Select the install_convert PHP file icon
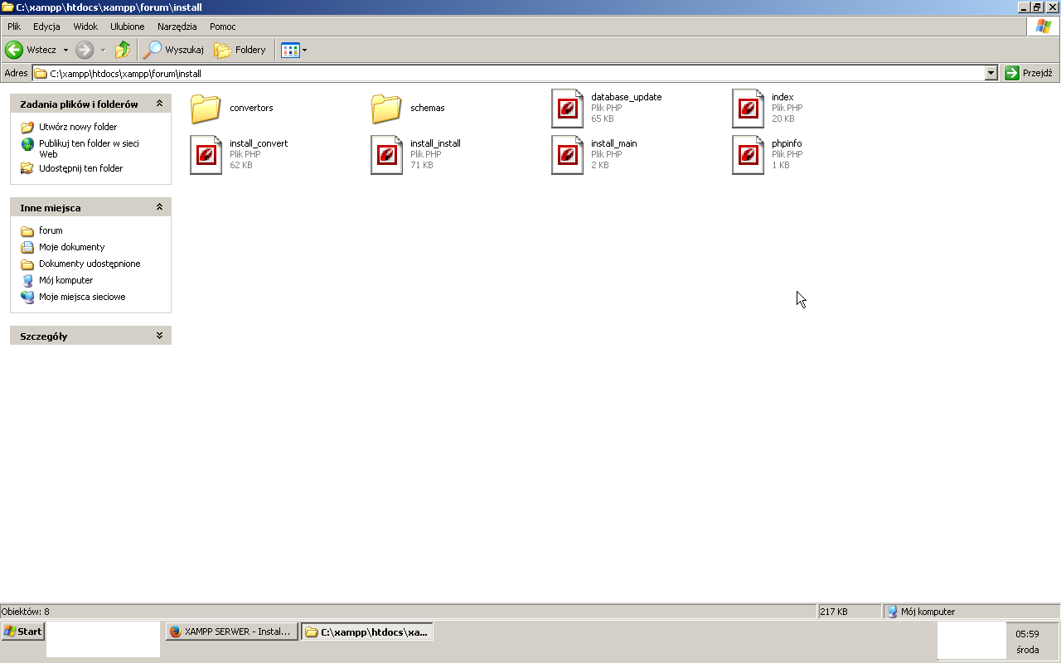The height and width of the screenshot is (663, 1061). point(206,154)
